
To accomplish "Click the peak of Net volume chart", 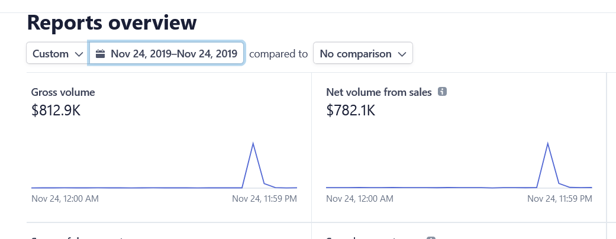I will 548,144.
